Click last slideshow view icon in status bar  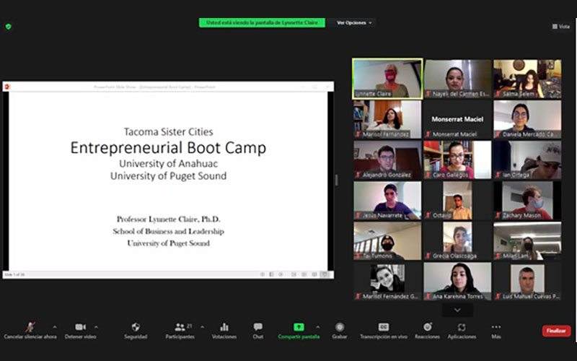tap(325, 274)
